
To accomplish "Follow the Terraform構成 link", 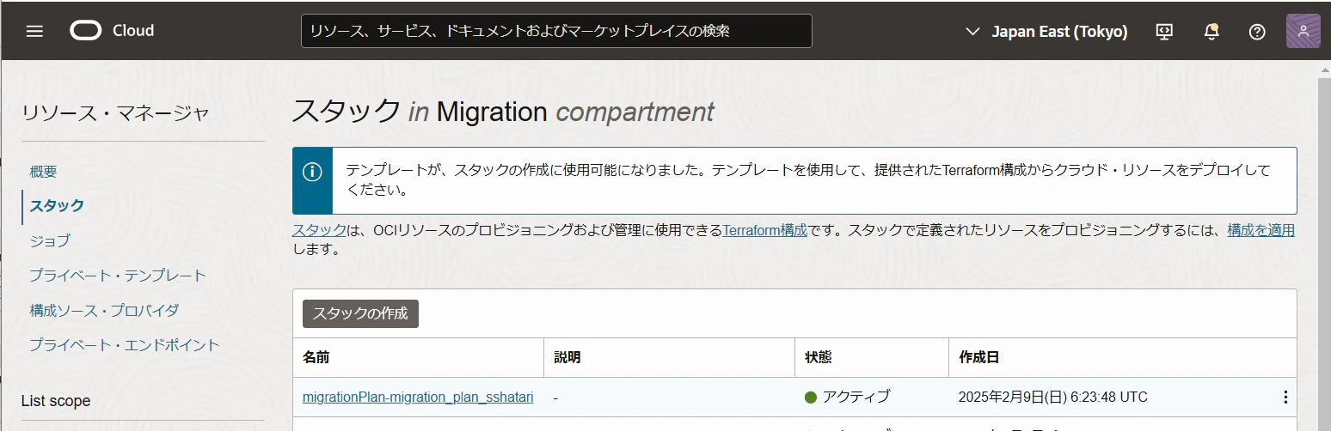I will tap(764, 230).
